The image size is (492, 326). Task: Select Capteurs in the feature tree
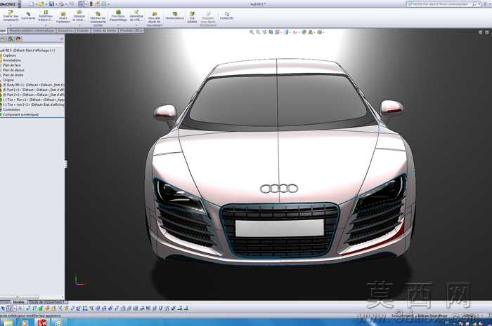[x=9, y=55]
